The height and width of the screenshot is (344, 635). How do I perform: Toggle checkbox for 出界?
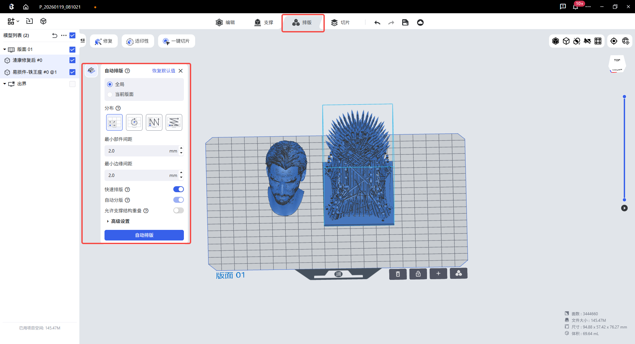pyautogui.click(x=72, y=84)
